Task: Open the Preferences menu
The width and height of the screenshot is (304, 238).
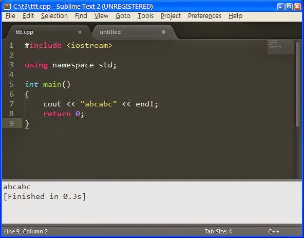Action: [x=204, y=16]
